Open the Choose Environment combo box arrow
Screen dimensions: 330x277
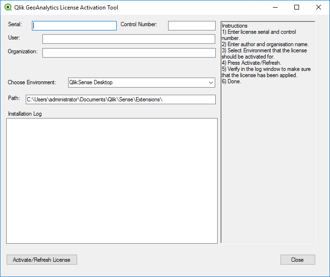[211, 83]
